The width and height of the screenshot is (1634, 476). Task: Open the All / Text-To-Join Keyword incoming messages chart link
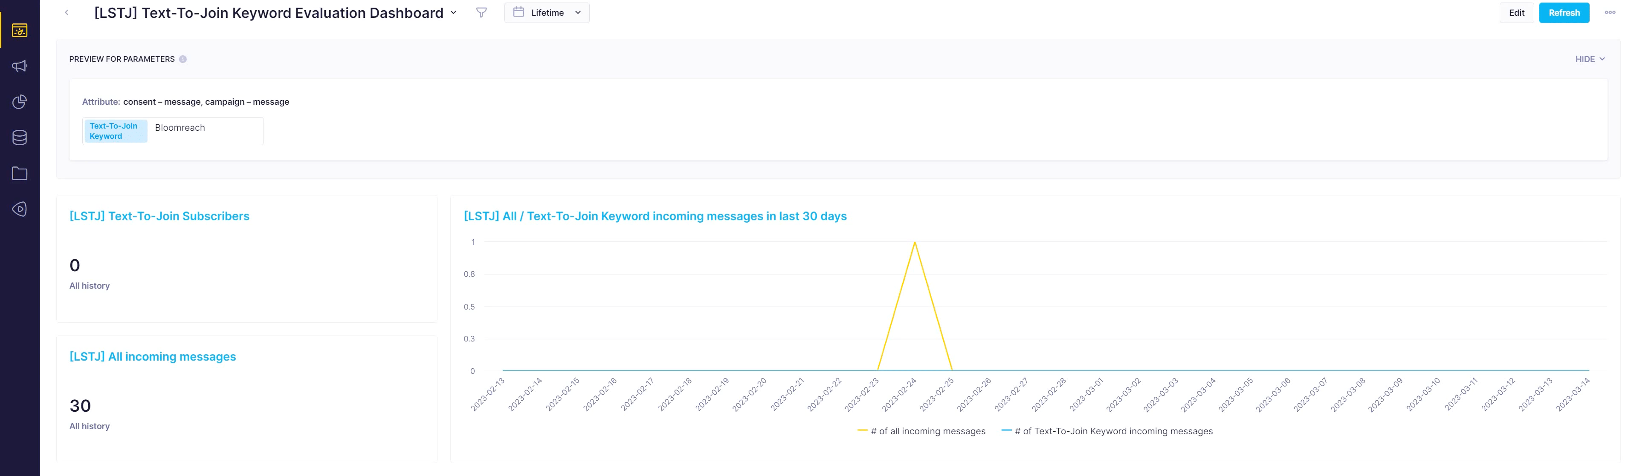click(655, 216)
